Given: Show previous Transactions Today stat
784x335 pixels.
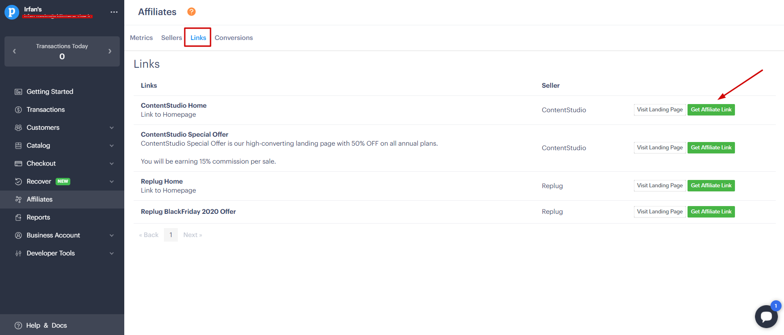Looking at the screenshot, I should coord(15,51).
